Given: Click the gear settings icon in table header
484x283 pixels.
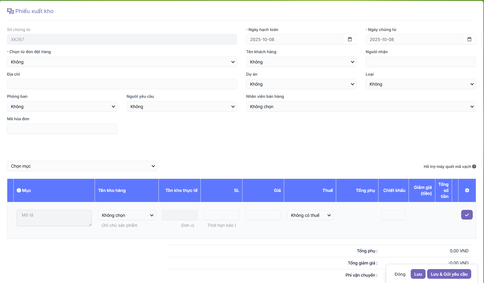Looking at the screenshot, I should 467,190.
